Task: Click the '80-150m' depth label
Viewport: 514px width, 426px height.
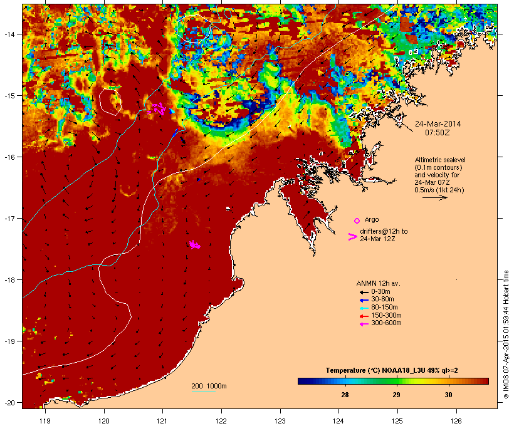Action: pyautogui.click(x=384, y=308)
